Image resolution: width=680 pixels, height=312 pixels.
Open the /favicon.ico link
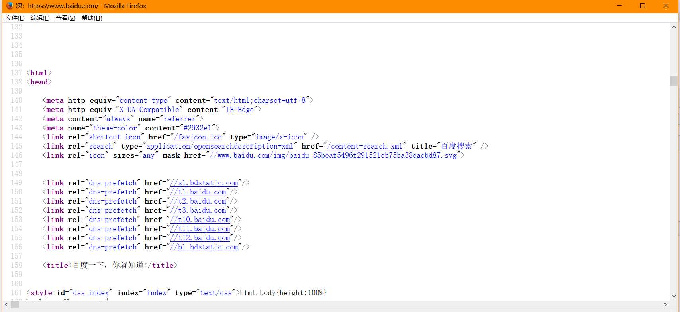(x=198, y=137)
